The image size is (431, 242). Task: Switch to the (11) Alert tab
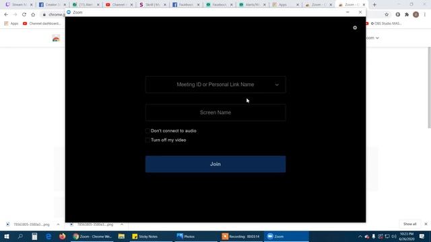pos(86,5)
